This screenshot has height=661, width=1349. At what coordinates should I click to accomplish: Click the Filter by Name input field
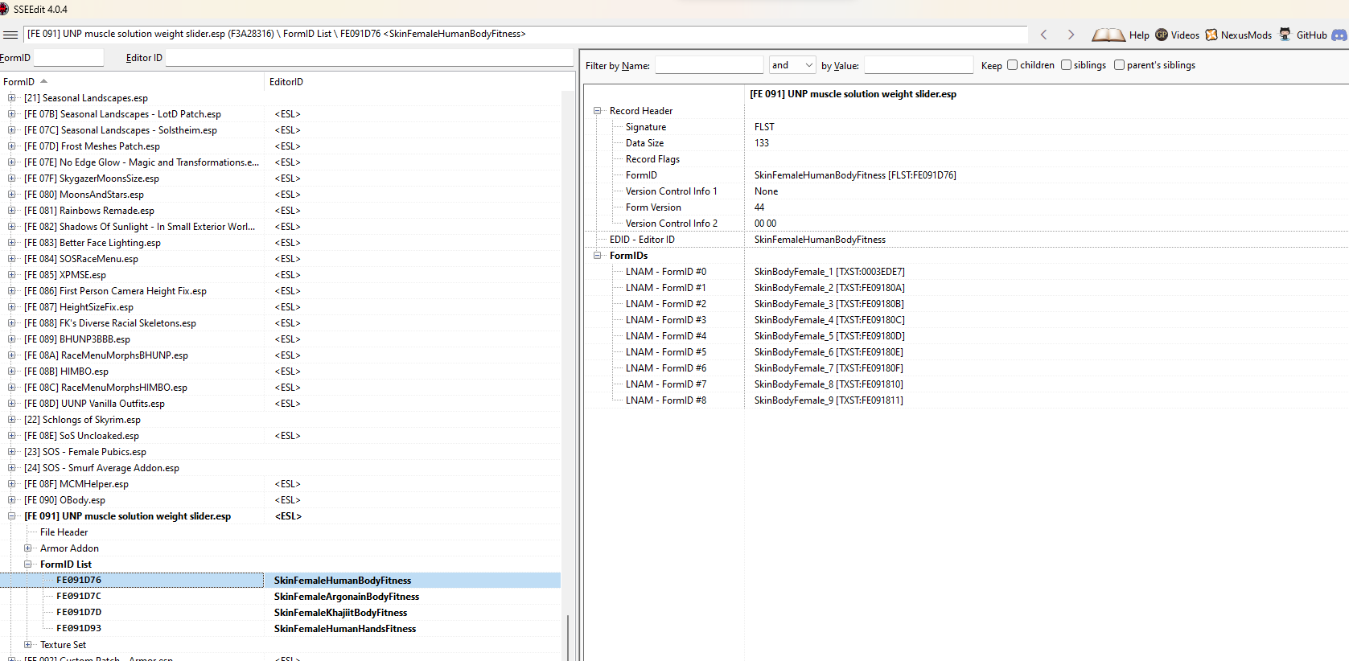pos(709,65)
